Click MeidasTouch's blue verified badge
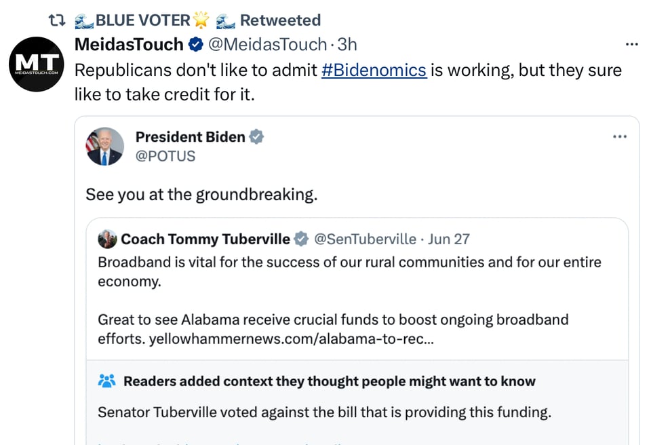Viewport: 651px width, 445px height. 195,45
